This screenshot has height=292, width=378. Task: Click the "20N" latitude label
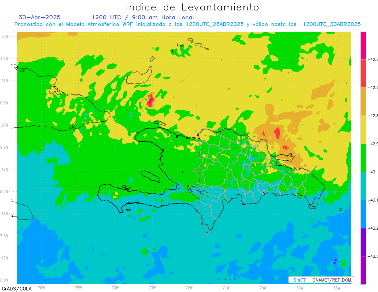pyautogui.click(x=5, y=125)
